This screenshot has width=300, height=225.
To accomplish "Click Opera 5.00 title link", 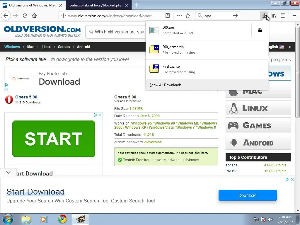I will pyautogui.click(x=26, y=97).
